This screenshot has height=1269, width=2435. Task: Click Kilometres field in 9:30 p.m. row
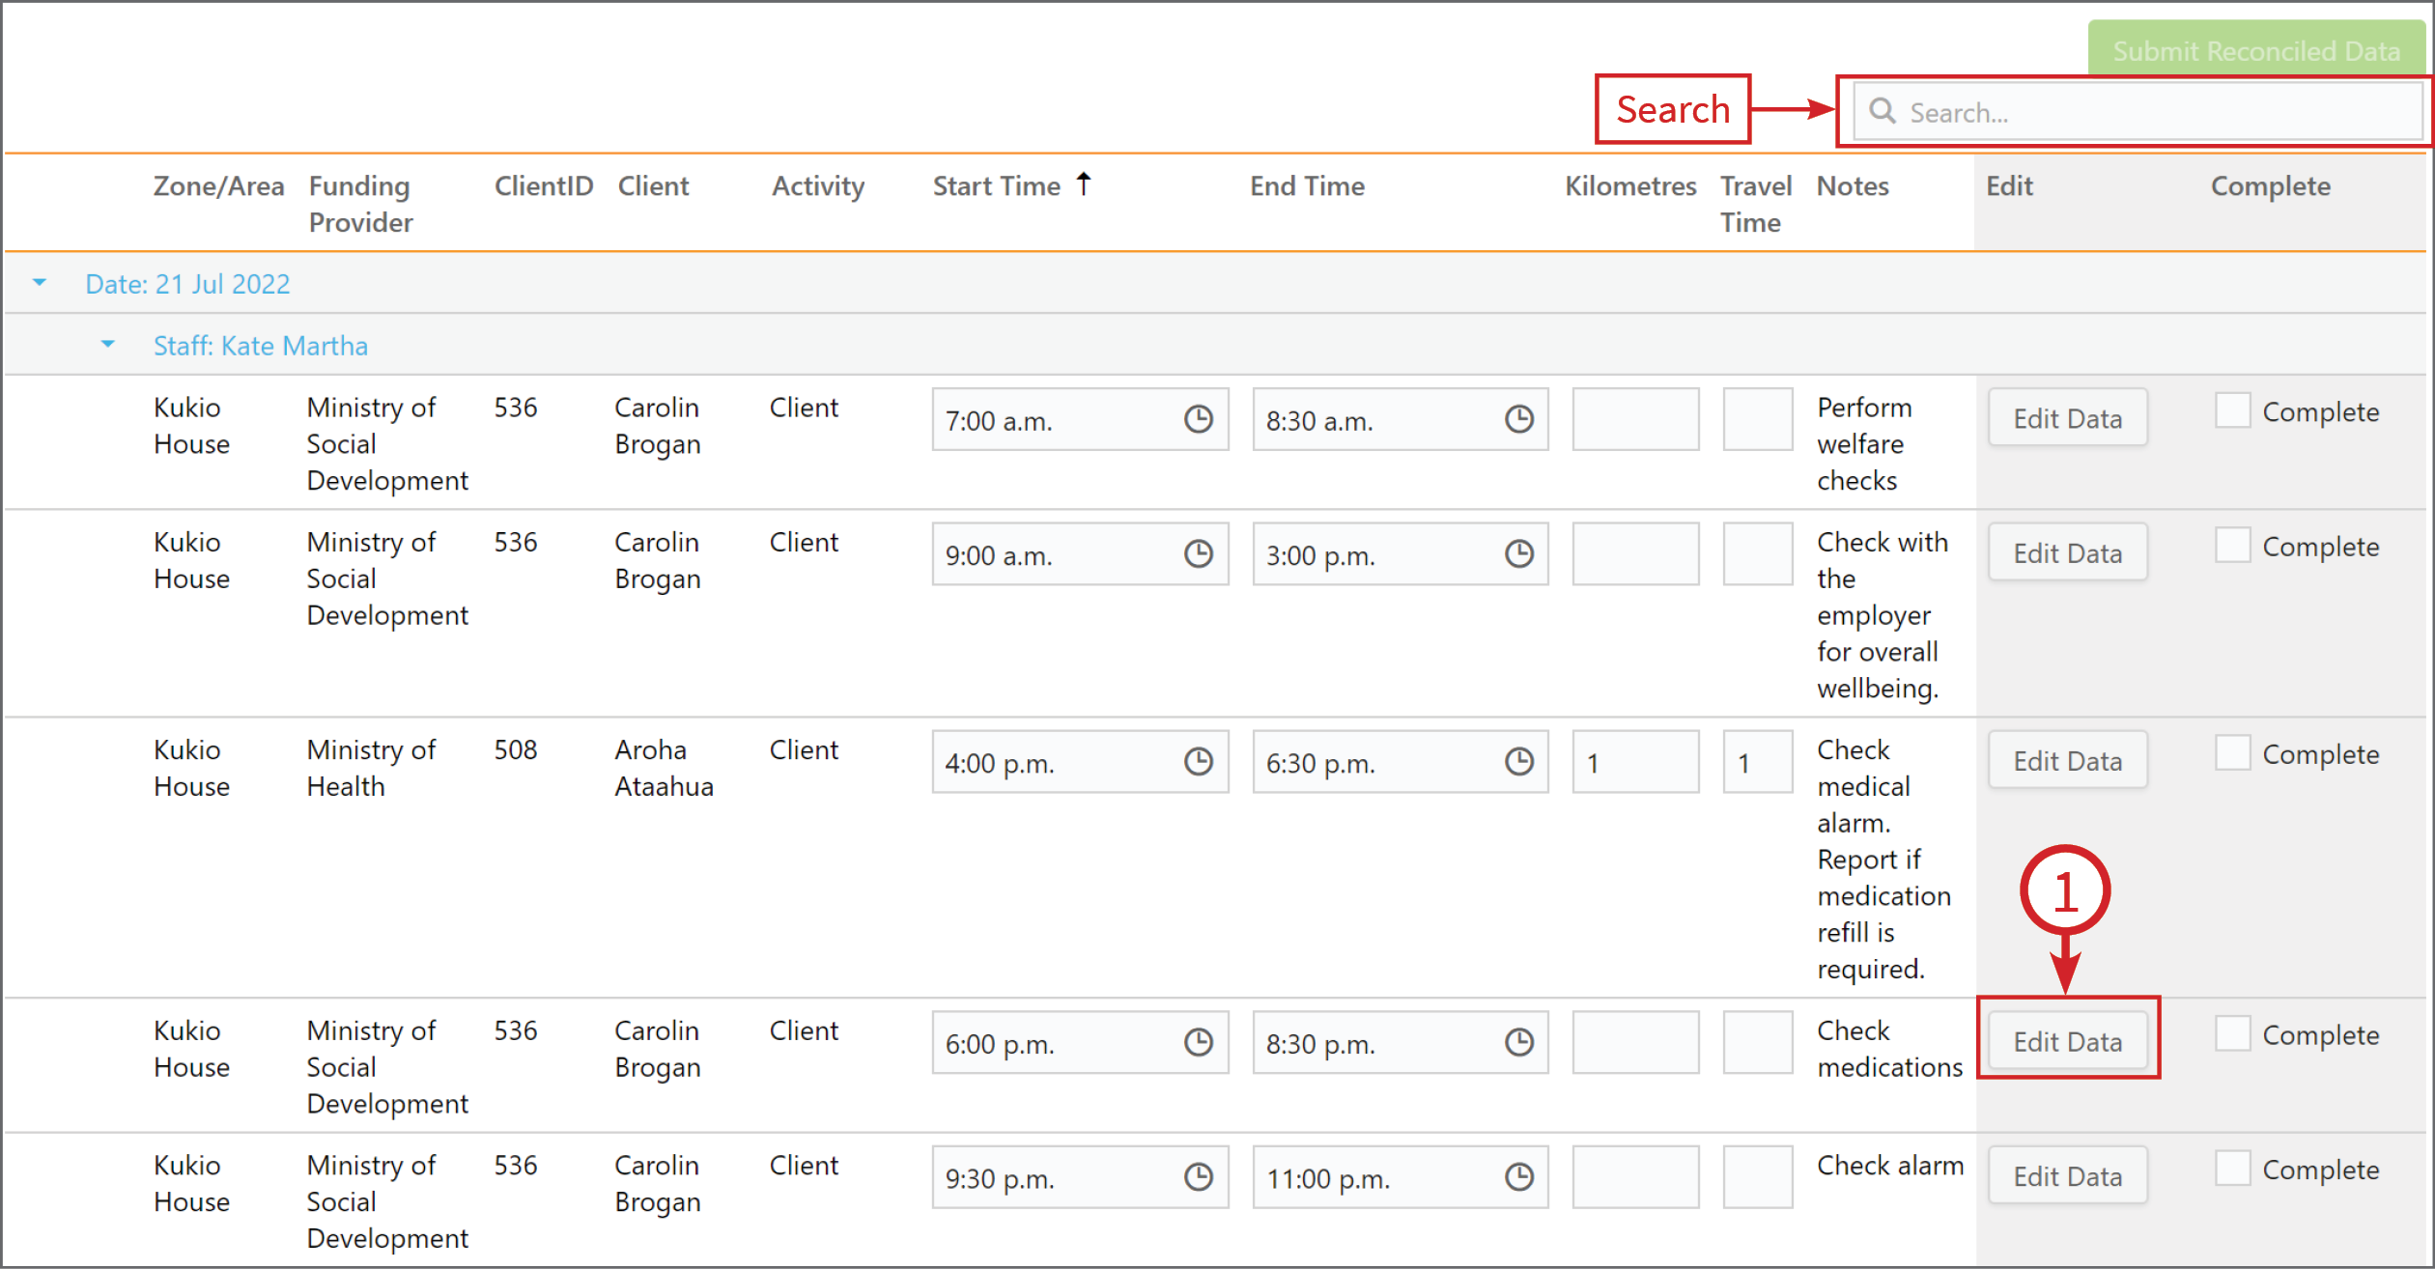tap(1635, 1176)
